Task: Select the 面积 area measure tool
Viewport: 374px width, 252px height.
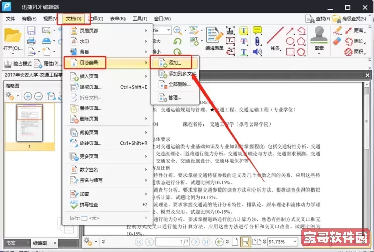Action: pyautogui.click(x=355, y=52)
